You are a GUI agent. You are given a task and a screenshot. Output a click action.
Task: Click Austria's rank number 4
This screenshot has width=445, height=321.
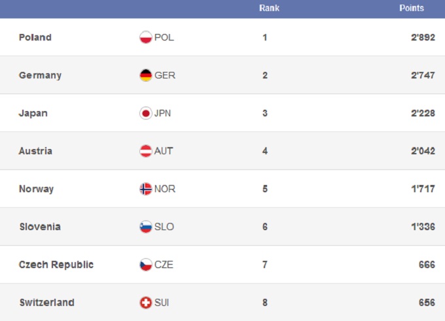[265, 151]
